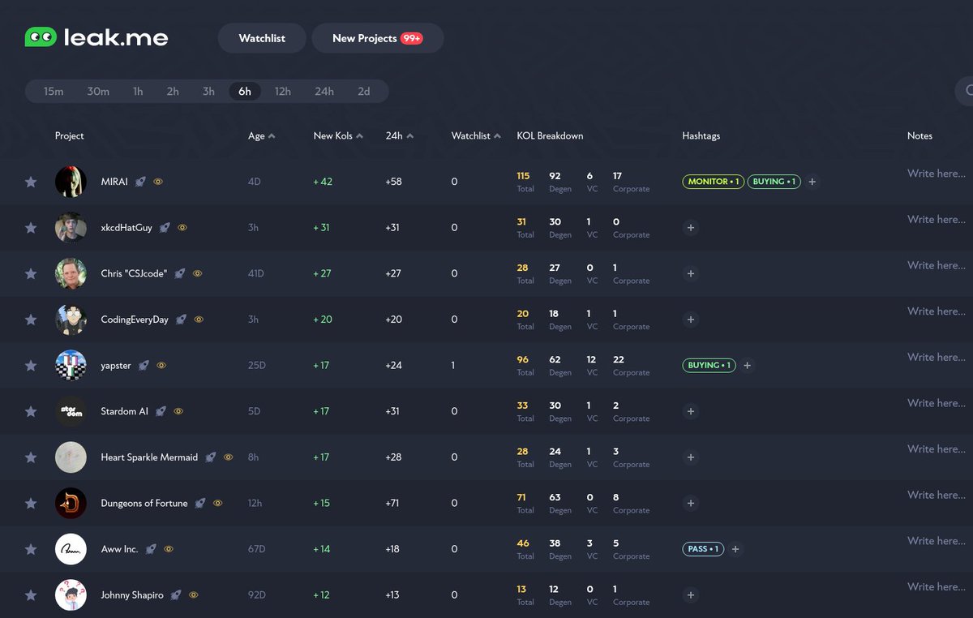This screenshot has height=618, width=973.
Task: Click the rocket icon next to yapster
Action: [x=144, y=366]
